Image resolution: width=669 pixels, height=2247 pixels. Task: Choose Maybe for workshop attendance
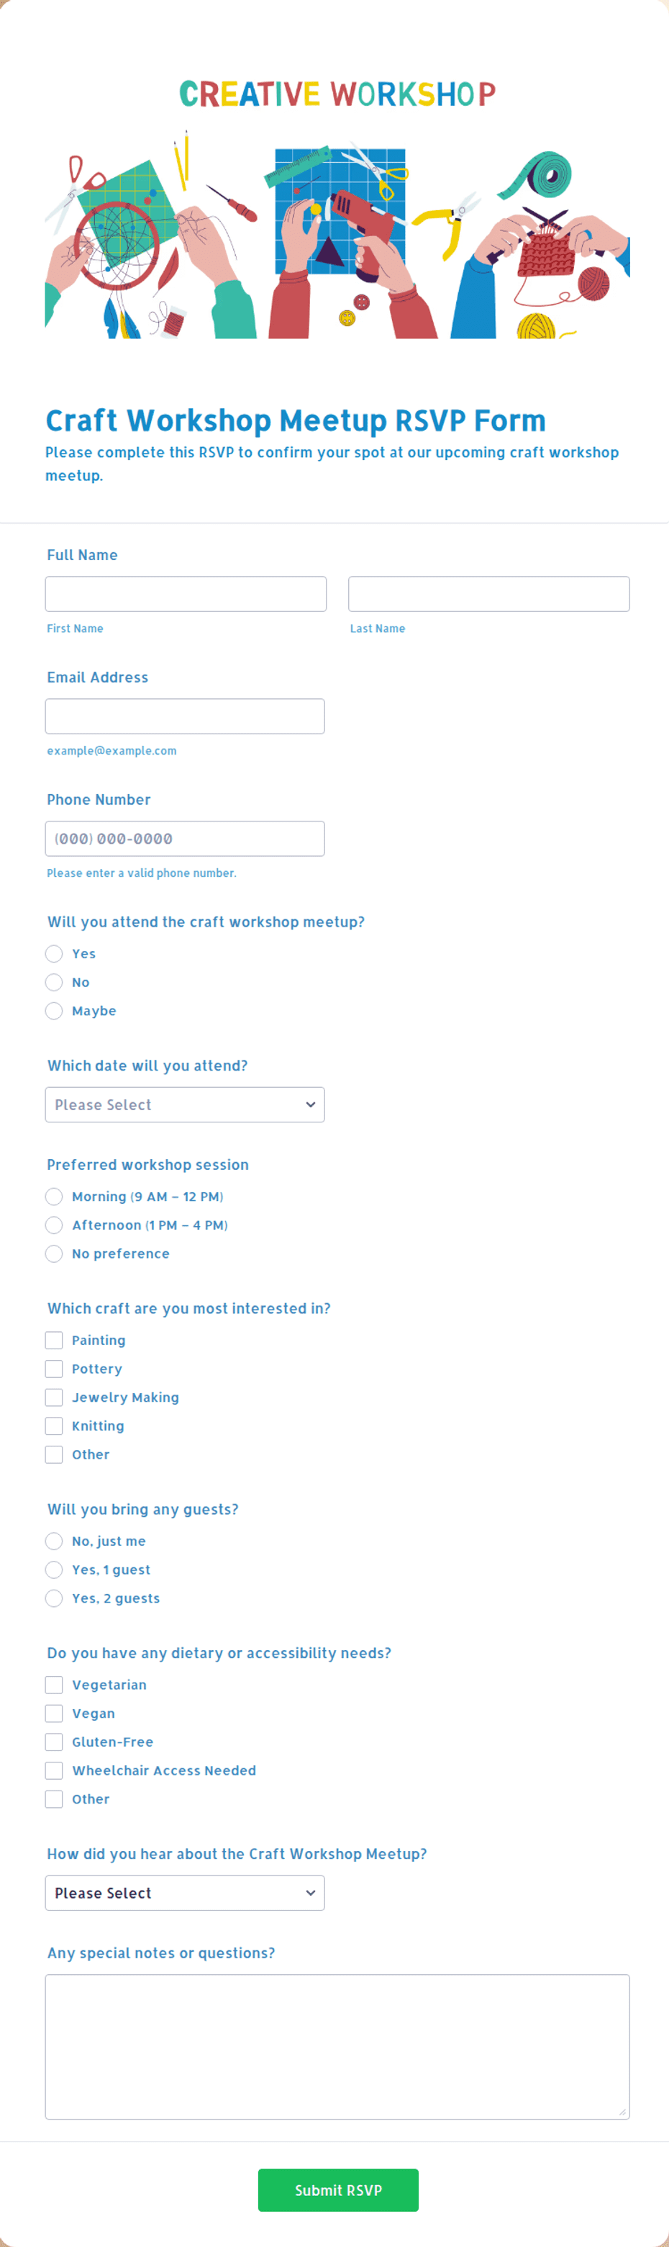coord(54,1010)
